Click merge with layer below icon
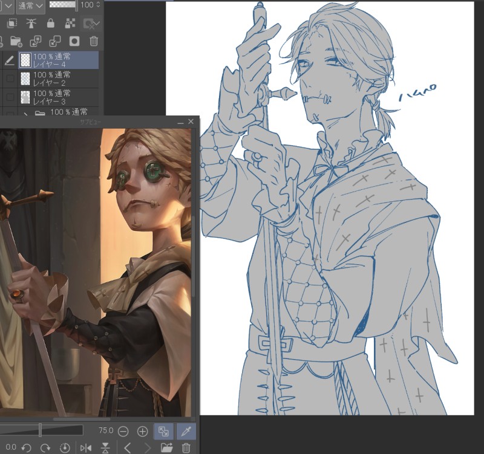The width and height of the screenshot is (484, 454). 55,41
